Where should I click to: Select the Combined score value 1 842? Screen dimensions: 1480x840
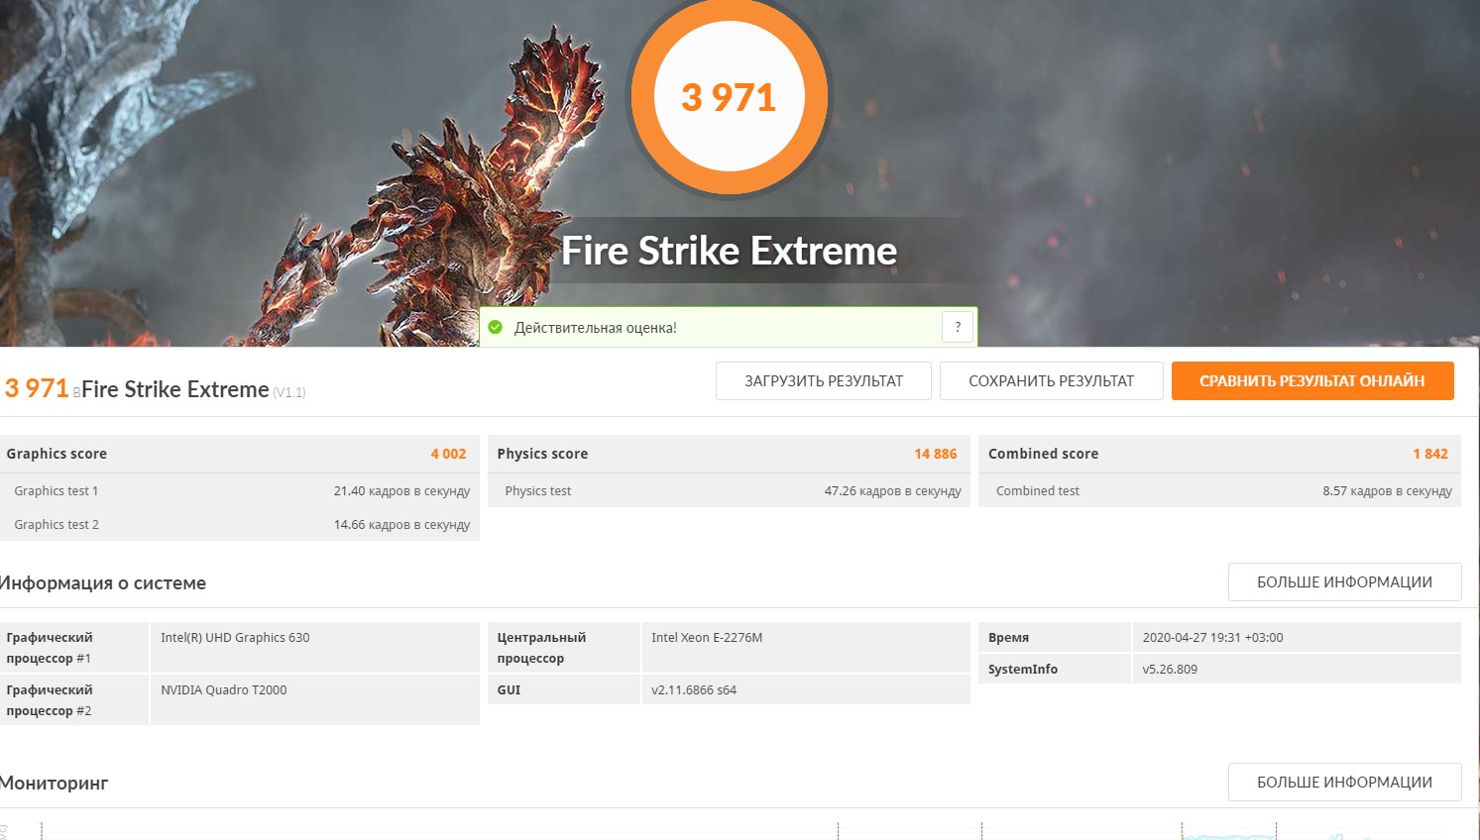tap(1430, 454)
